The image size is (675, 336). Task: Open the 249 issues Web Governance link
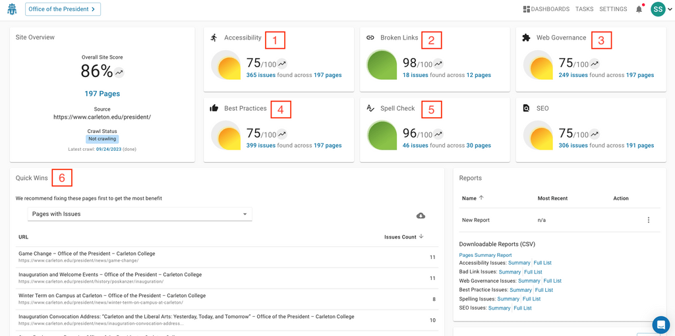click(573, 75)
